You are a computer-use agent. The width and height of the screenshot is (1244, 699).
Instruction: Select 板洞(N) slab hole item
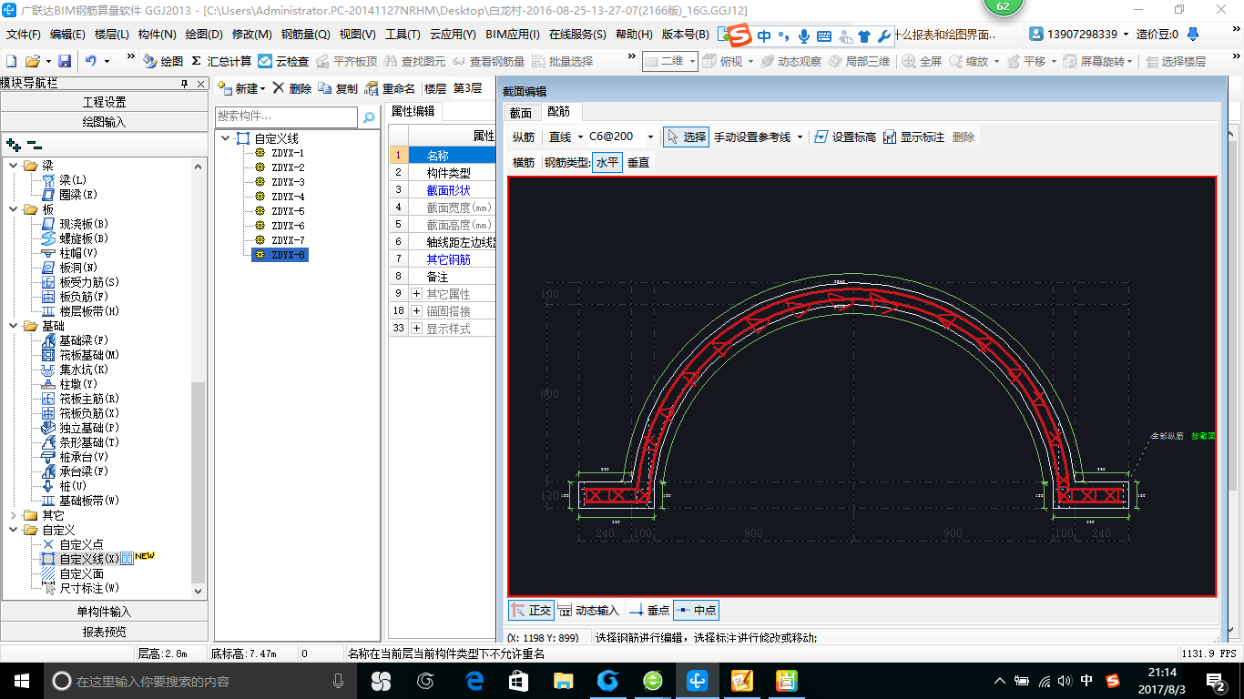click(71, 268)
